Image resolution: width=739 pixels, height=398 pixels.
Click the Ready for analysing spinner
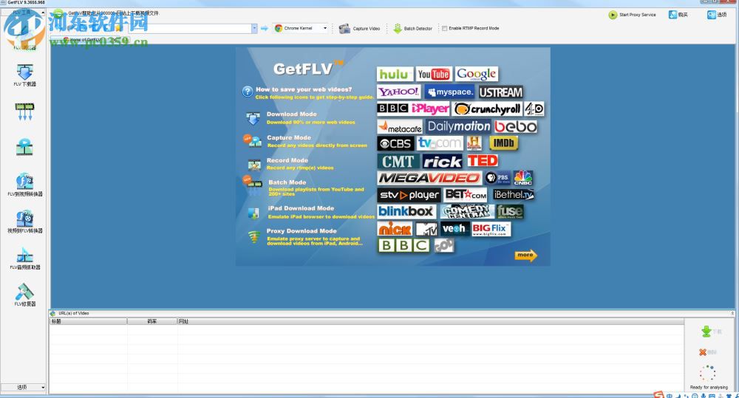pos(707,373)
